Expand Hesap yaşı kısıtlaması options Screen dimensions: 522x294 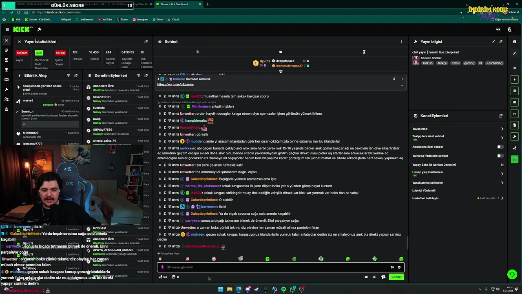tap(502, 174)
